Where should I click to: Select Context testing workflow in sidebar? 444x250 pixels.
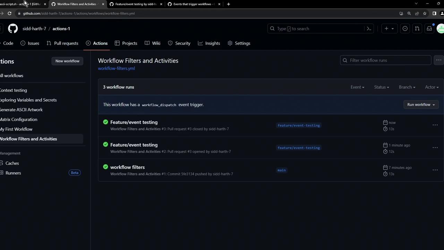pos(13,90)
